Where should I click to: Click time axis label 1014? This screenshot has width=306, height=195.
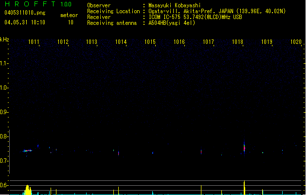coord(121,42)
